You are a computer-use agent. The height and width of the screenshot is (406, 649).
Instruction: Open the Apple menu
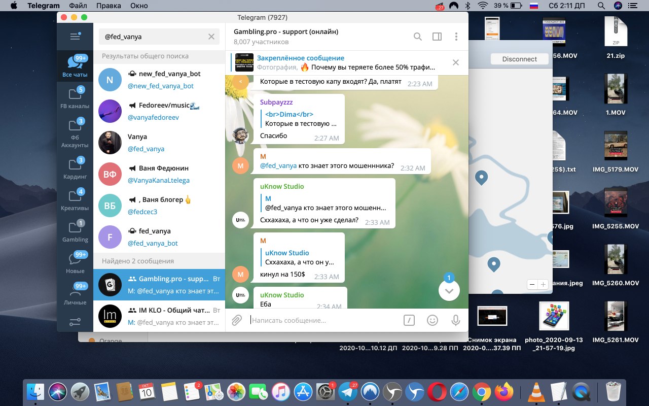pyautogui.click(x=14, y=6)
